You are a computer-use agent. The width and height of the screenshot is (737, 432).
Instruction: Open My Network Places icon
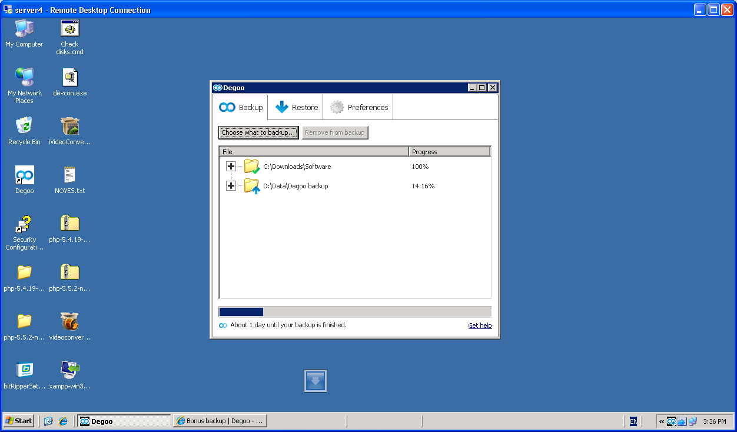(24, 77)
